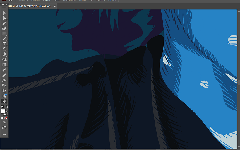Open the change screen mode button
Viewport: 240px width, 150px height.
click(x=4, y=128)
